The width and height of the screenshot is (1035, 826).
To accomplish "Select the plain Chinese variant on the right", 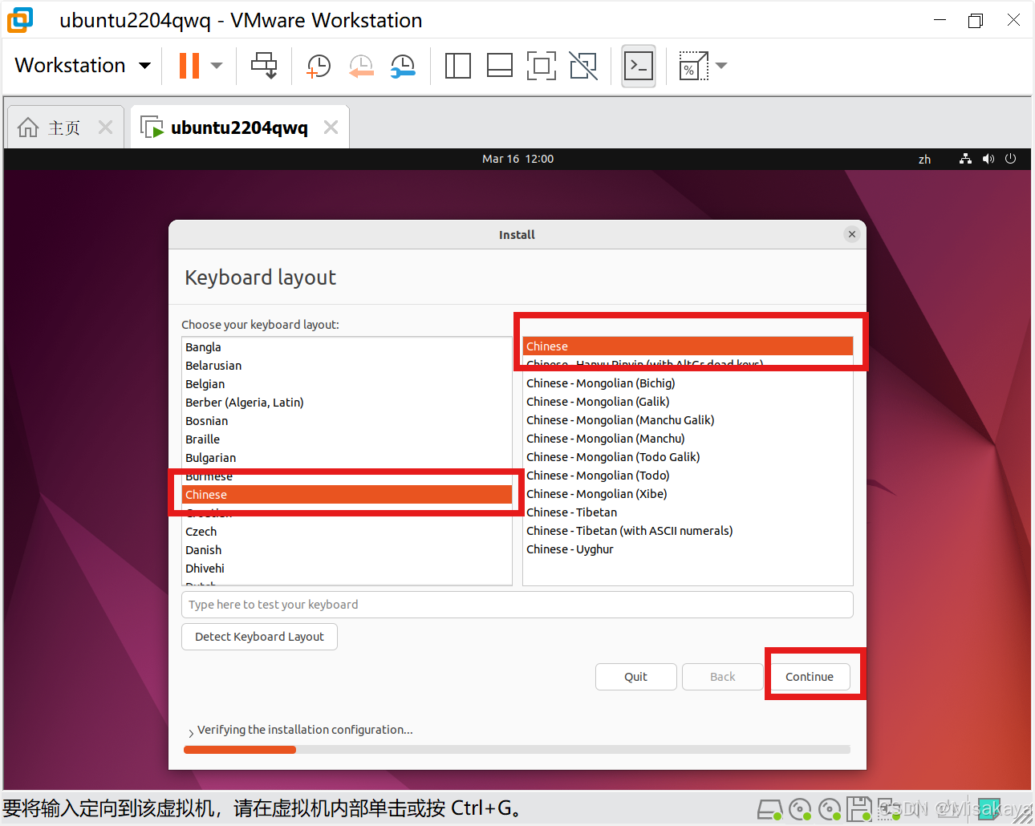I will tap(688, 346).
